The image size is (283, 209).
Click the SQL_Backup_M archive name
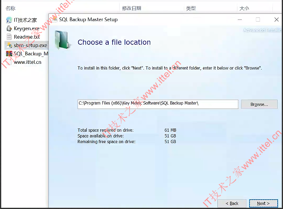click(31, 54)
